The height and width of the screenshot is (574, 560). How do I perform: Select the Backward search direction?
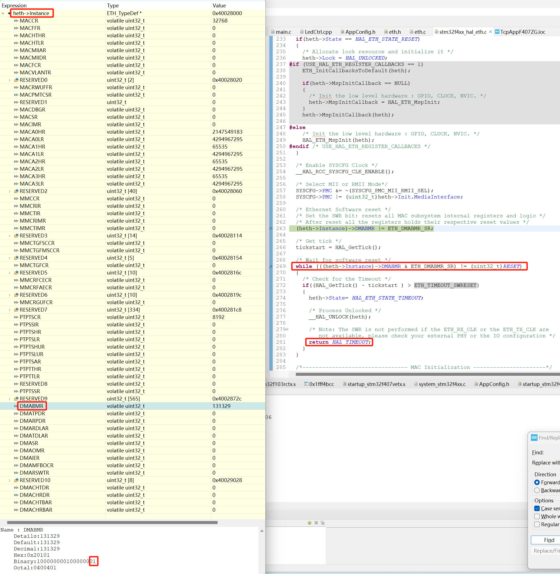(x=538, y=490)
